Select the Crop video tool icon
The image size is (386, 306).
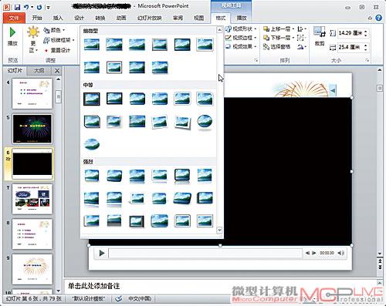(x=320, y=32)
